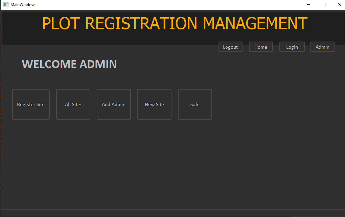
Task: Open the Register Site panel
Action: (31, 104)
